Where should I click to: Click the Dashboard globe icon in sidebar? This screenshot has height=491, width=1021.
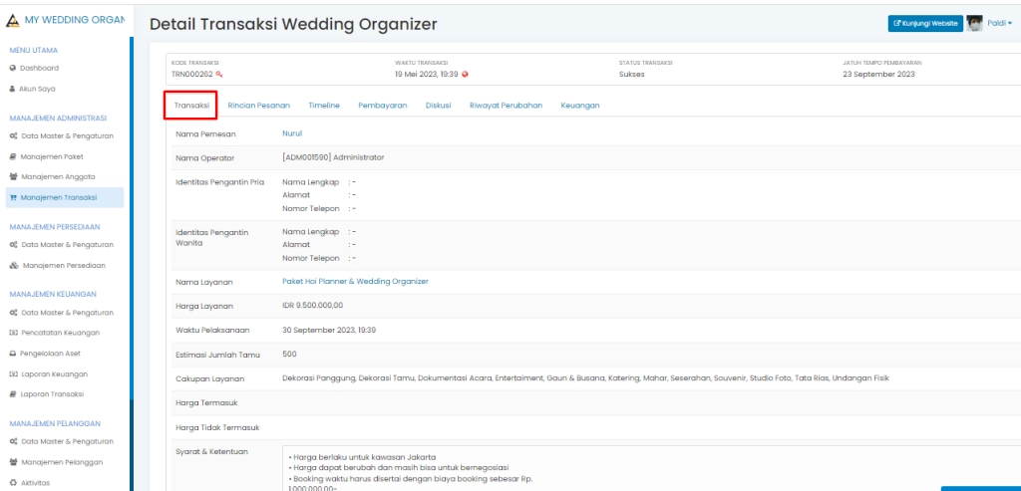13,68
